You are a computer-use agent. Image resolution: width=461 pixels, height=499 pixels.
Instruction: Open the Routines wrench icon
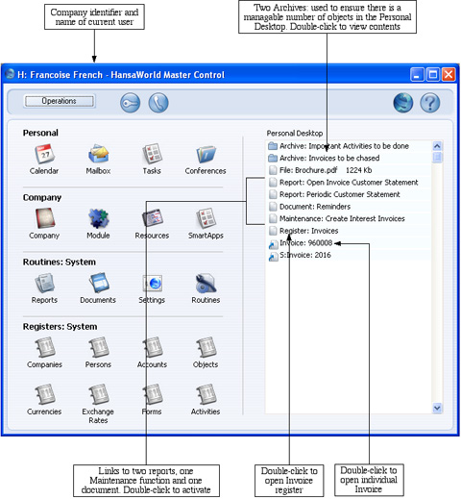pyautogui.click(x=206, y=284)
